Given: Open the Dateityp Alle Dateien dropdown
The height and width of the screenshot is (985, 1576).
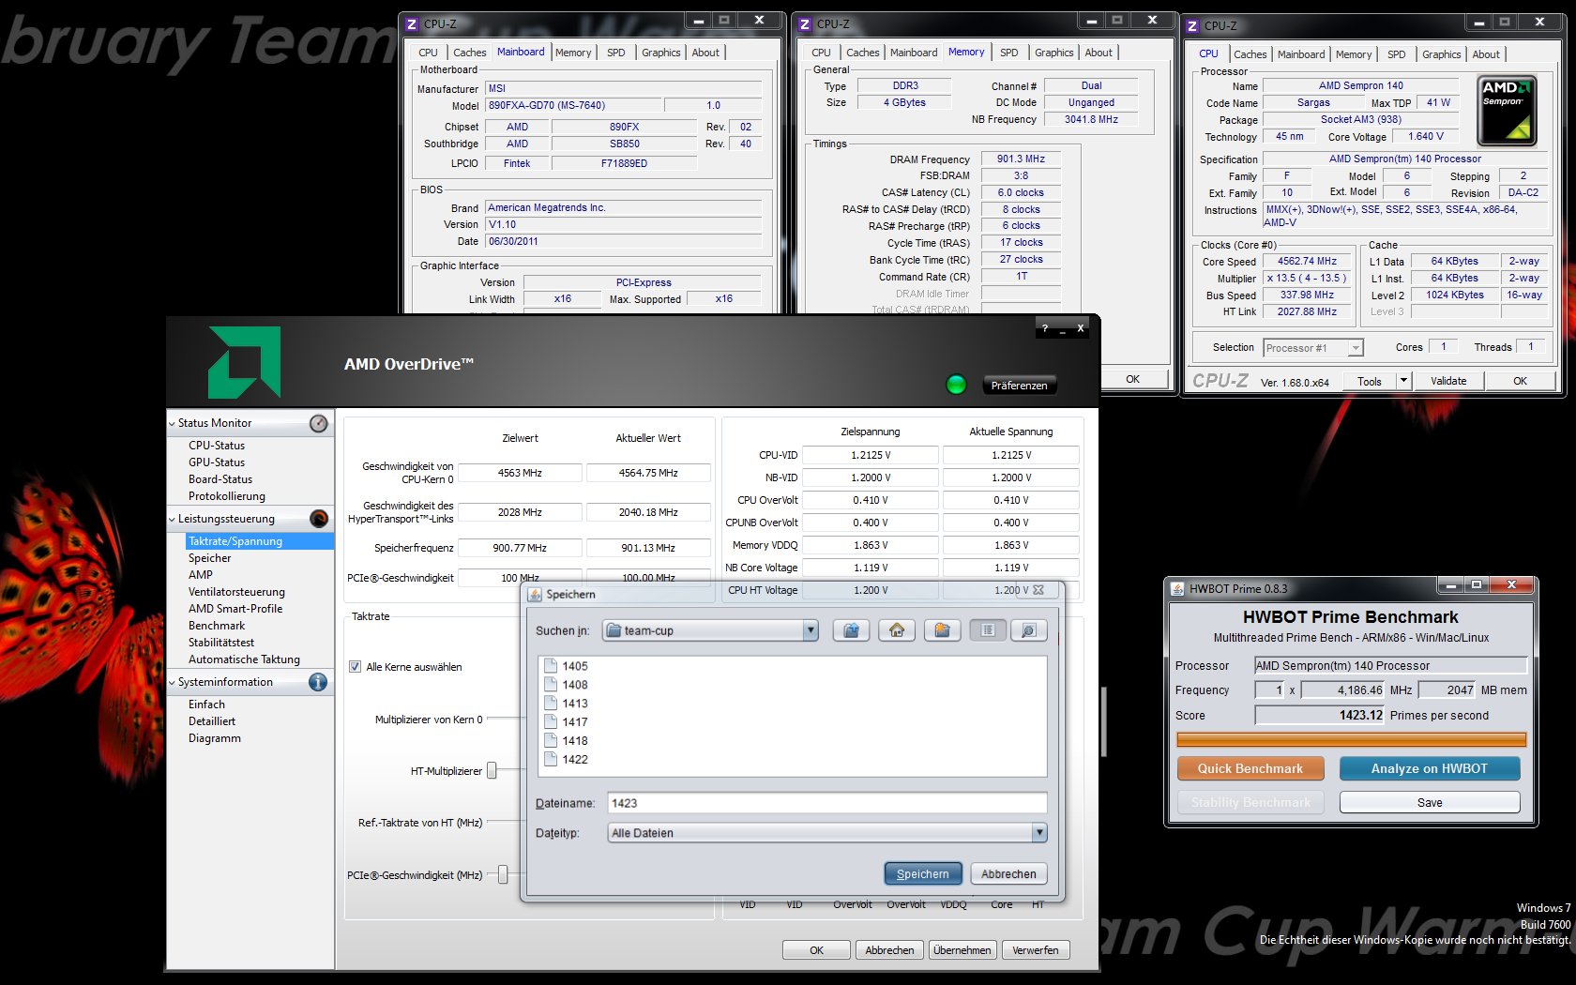Looking at the screenshot, I should coord(1039,832).
